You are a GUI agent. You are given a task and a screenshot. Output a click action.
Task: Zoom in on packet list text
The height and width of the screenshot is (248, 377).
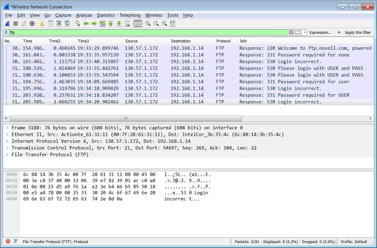click(148, 23)
